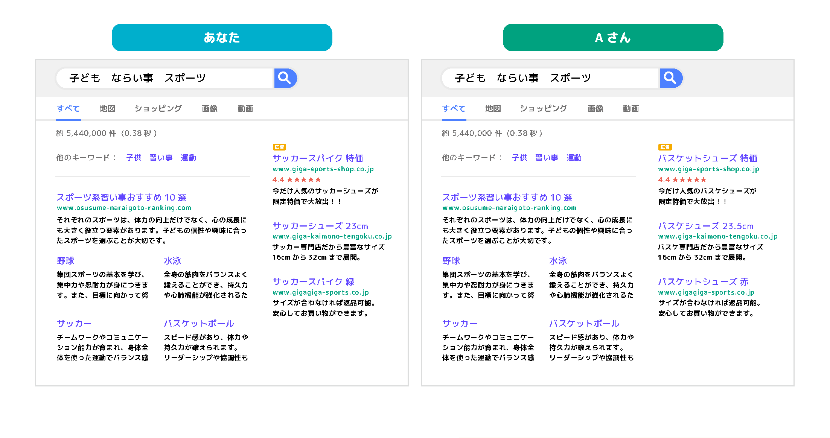
Task: Switch to the 動画 tab on Aさん's screen
Action: tap(631, 108)
